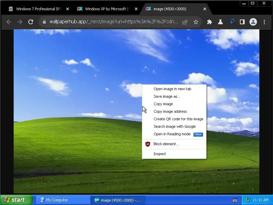The image size is (273, 205).
Task: Click the network tray icon near clock
Action: pyautogui.click(x=247, y=200)
